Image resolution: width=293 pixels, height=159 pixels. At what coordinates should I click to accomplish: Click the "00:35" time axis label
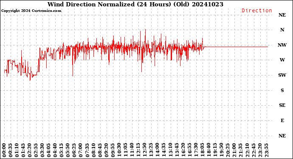pyautogui.click(x=11, y=151)
